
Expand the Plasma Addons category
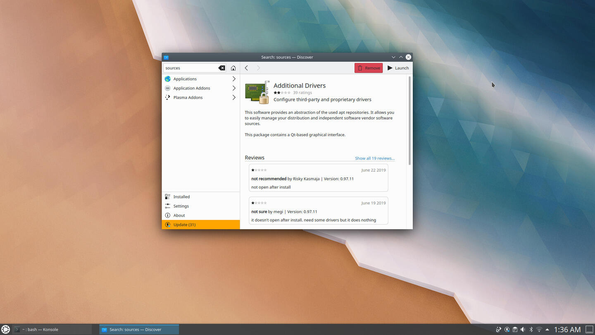pyautogui.click(x=234, y=98)
